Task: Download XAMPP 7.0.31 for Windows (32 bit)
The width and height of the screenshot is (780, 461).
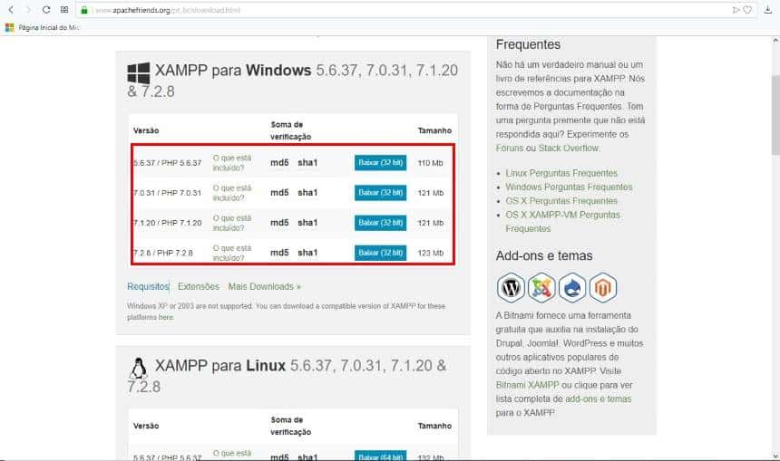Action: click(x=380, y=193)
